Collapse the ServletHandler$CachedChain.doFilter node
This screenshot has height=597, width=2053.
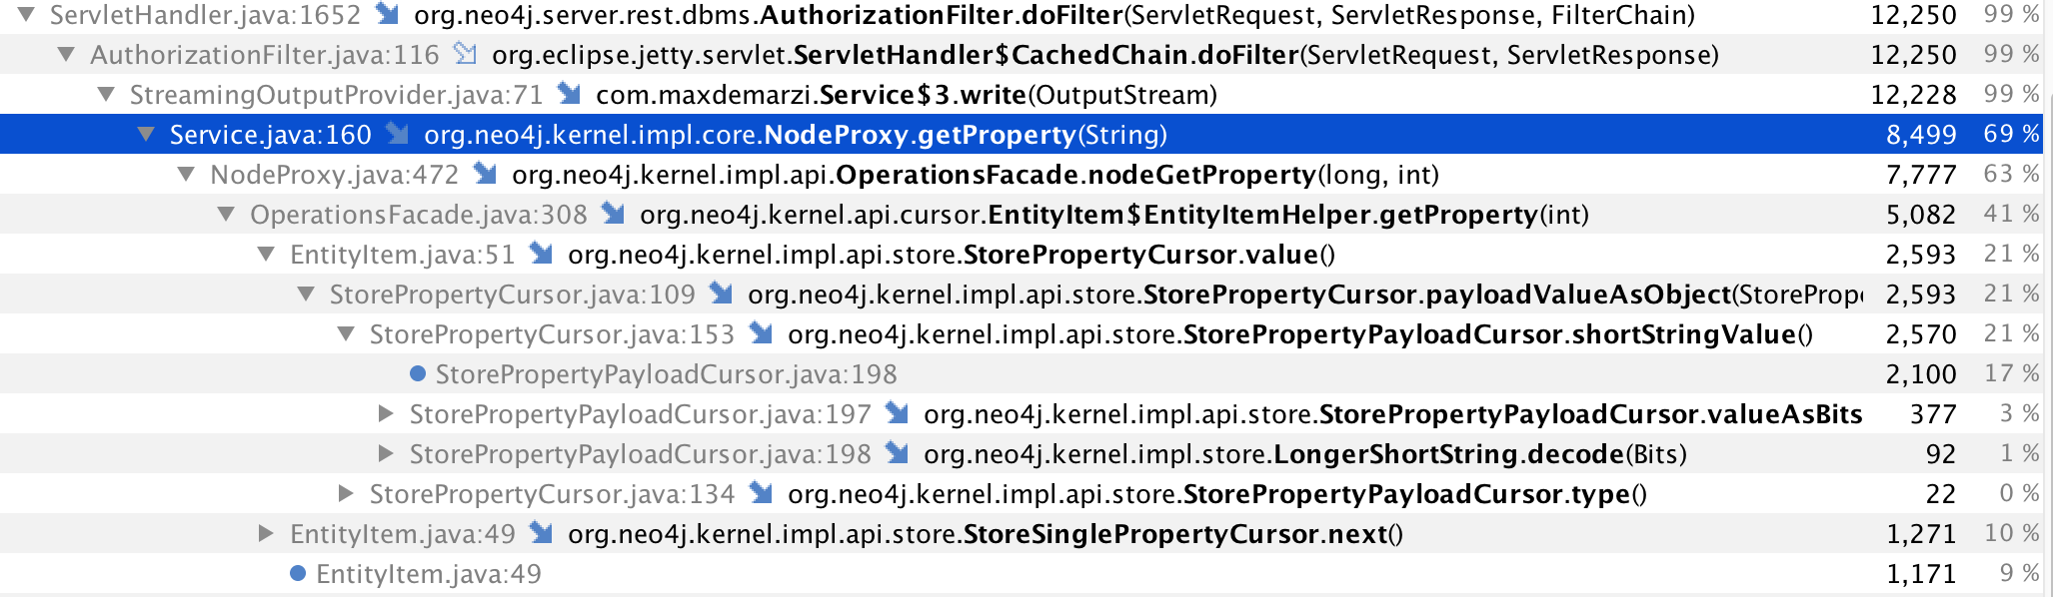point(67,55)
